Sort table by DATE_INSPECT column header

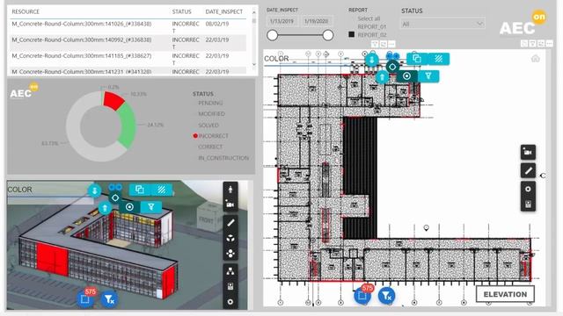(224, 11)
